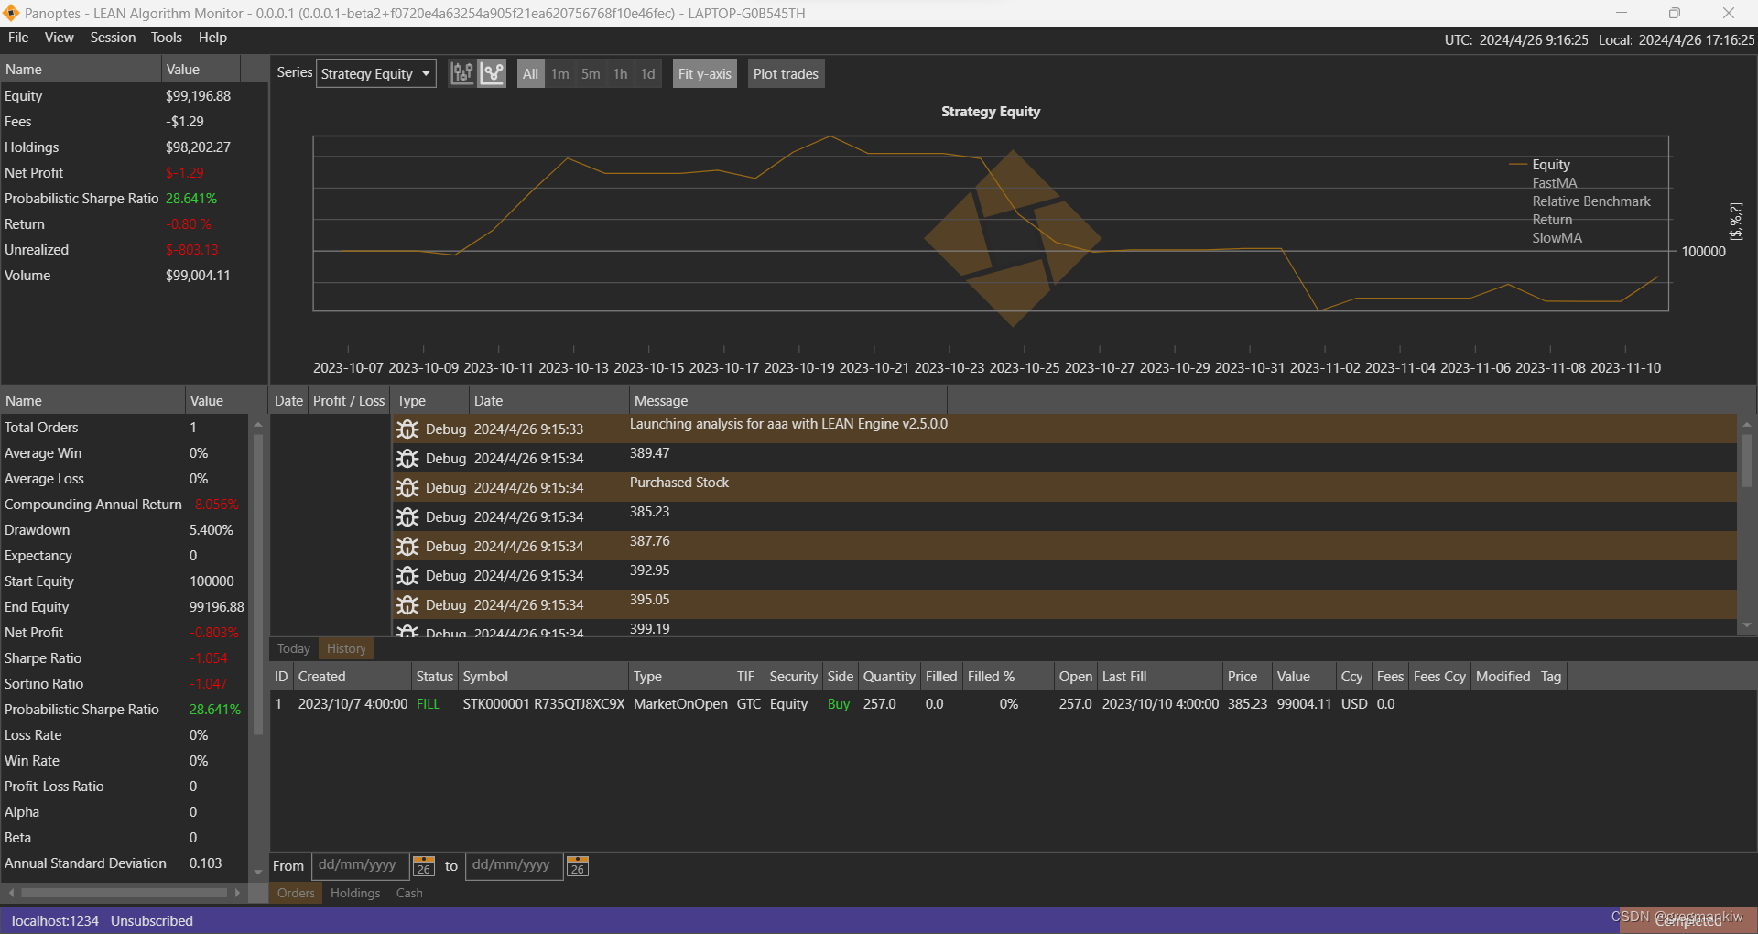The height and width of the screenshot is (934, 1758).
Task: Sort orders by Symbol column header
Action: point(544,677)
